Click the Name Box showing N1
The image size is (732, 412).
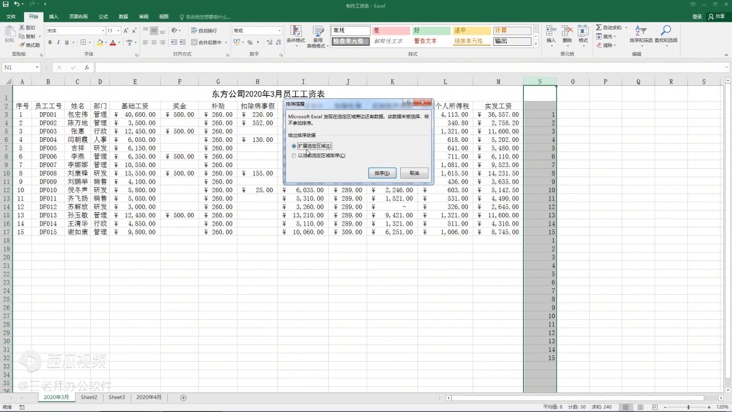21,68
